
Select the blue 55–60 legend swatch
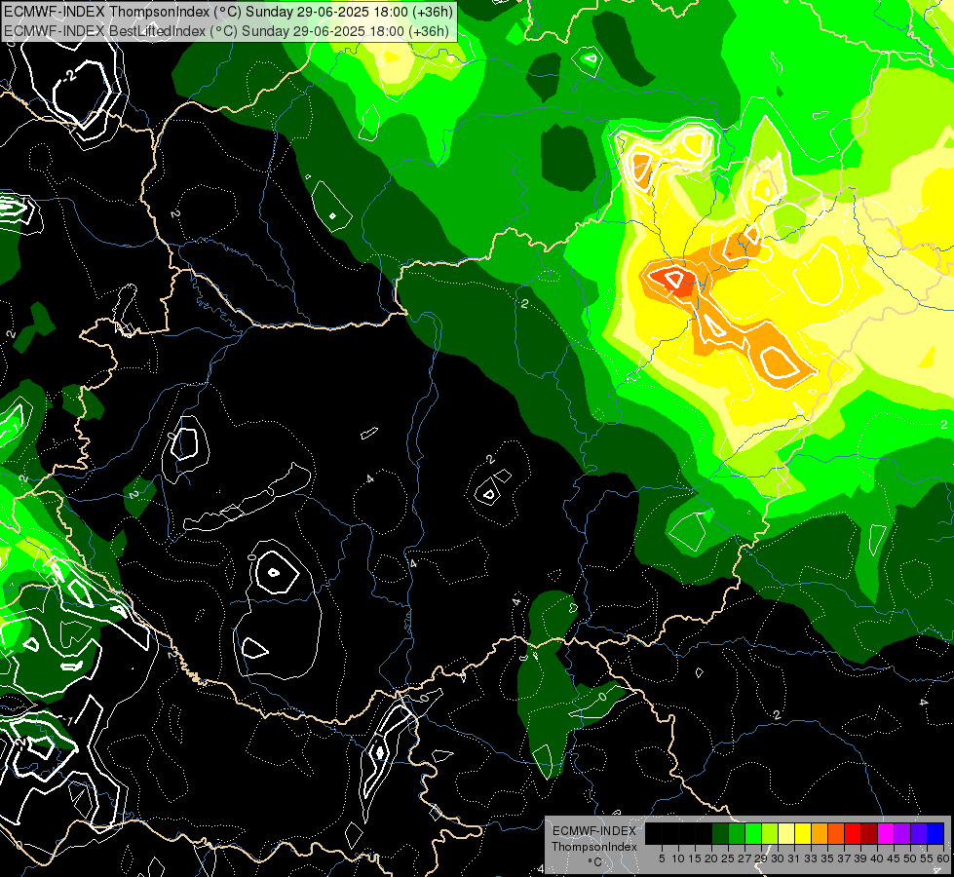(x=935, y=833)
